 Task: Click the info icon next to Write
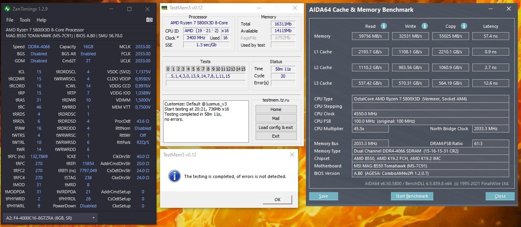point(425,26)
